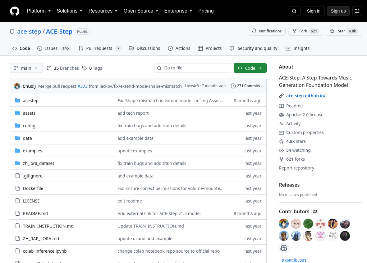Switch to the Actions tab
The width and height of the screenshot is (367, 263).
click(x=179, y=48)
